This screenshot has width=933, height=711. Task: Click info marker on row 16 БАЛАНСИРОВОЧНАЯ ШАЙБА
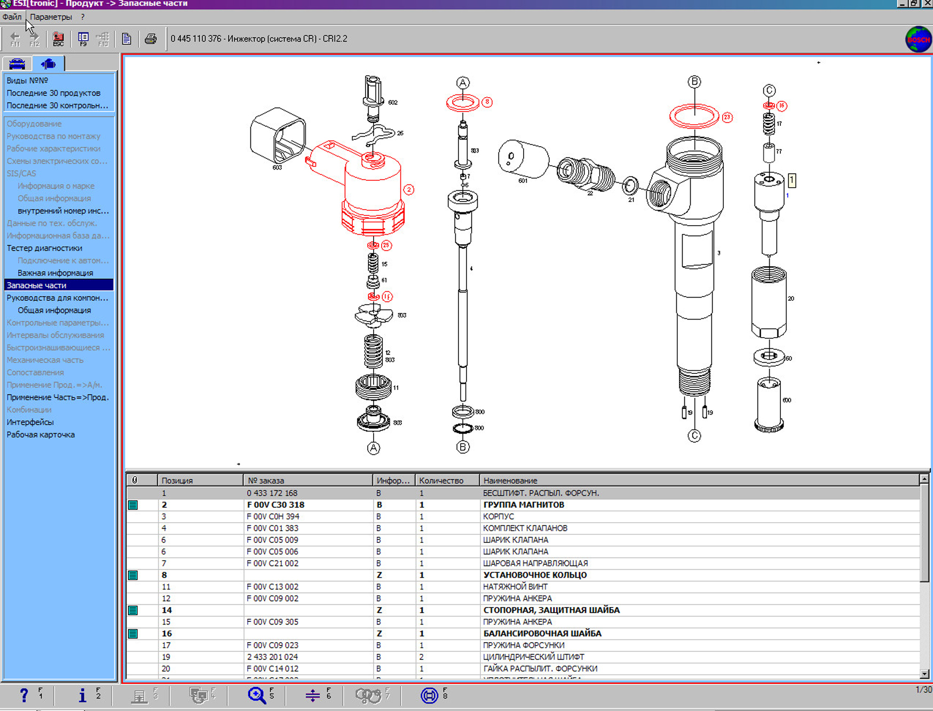pos(133,634)
